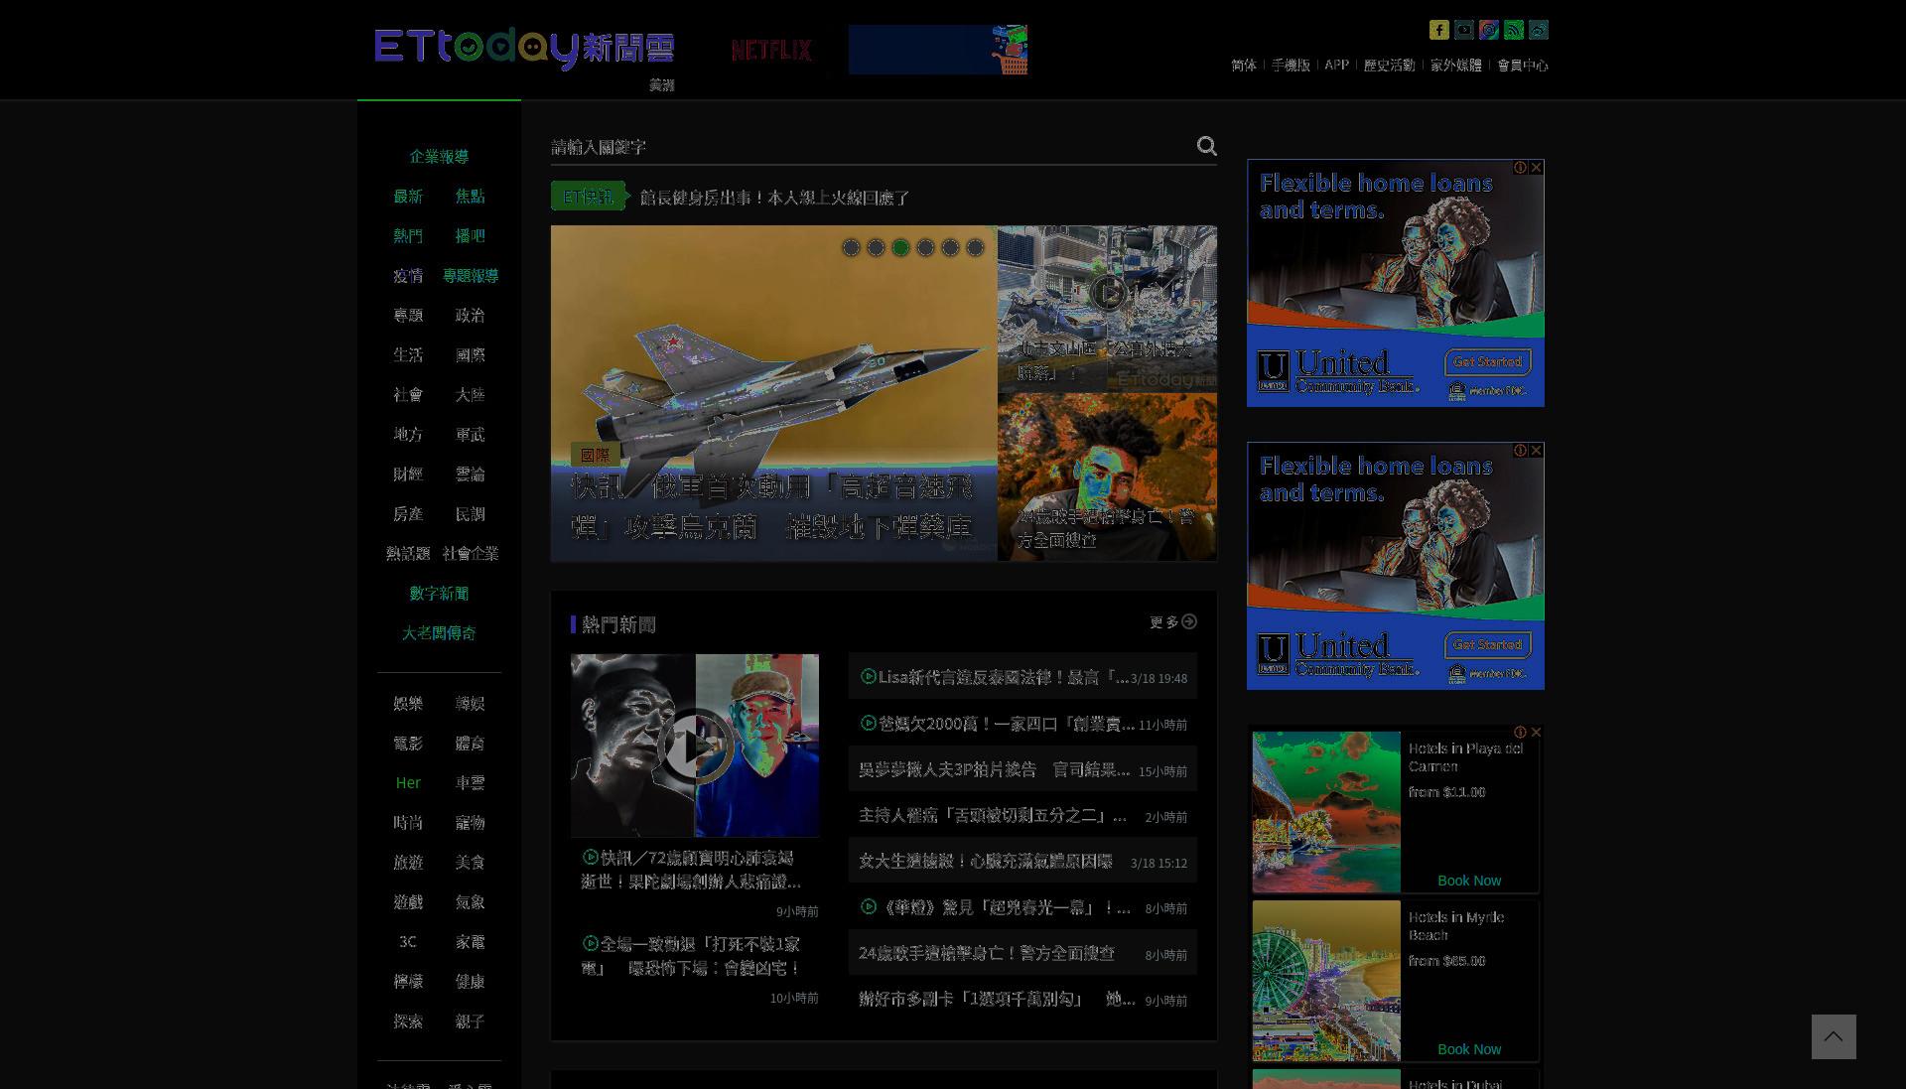Switch to 简体 language
Image resolution: width=1906 pixels, height=1089 pixels.
tap(1243, 66)
